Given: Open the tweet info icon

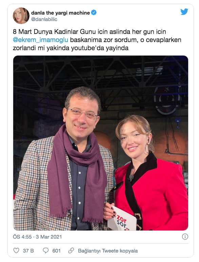Looking at the screenshot, I should (185, 237).
